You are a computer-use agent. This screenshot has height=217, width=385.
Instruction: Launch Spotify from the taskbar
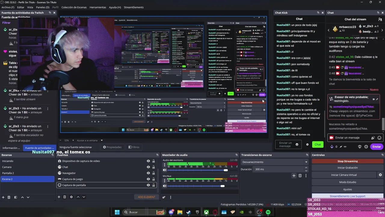click(268, 212)
